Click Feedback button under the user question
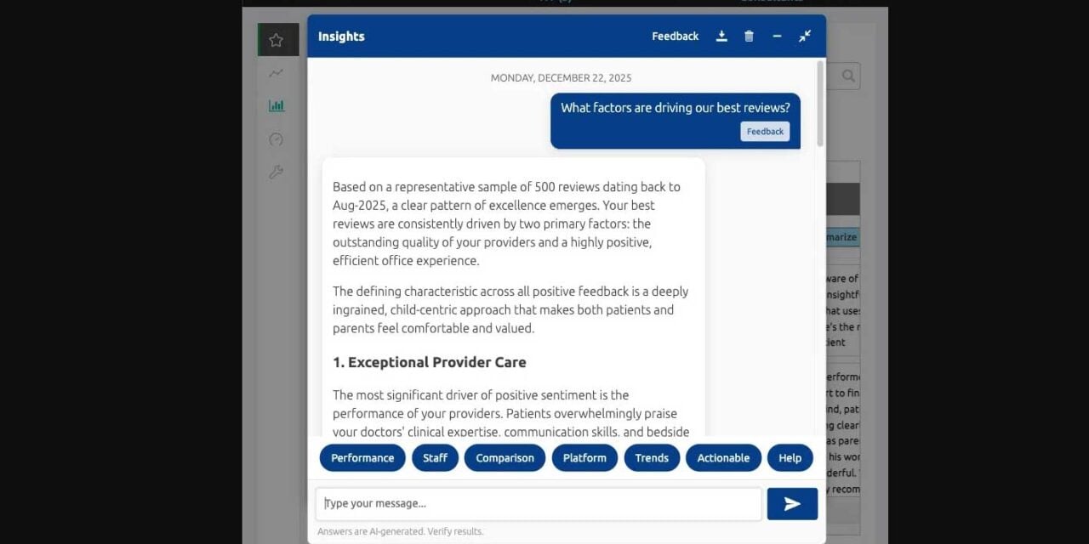This screenshot has height=544, width=1089. (x=765, y=132)
